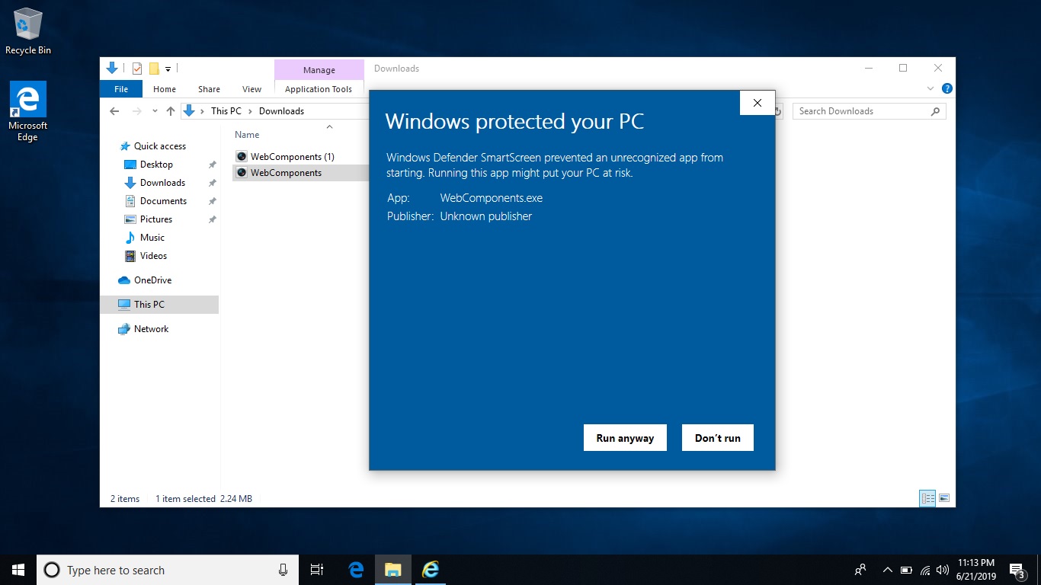The image size is (1041, 585).
Task: Open Customize Quick Access Toolbar dropdown
Action: pos(168,69)
